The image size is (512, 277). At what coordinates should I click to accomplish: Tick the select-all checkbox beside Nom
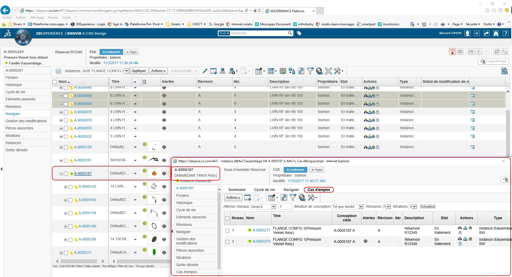pyautogui.click(x=55, y=82)
